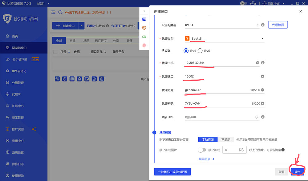
Task: Open the dropdown arrow beside 创建窗口
Action: point(82,26)
